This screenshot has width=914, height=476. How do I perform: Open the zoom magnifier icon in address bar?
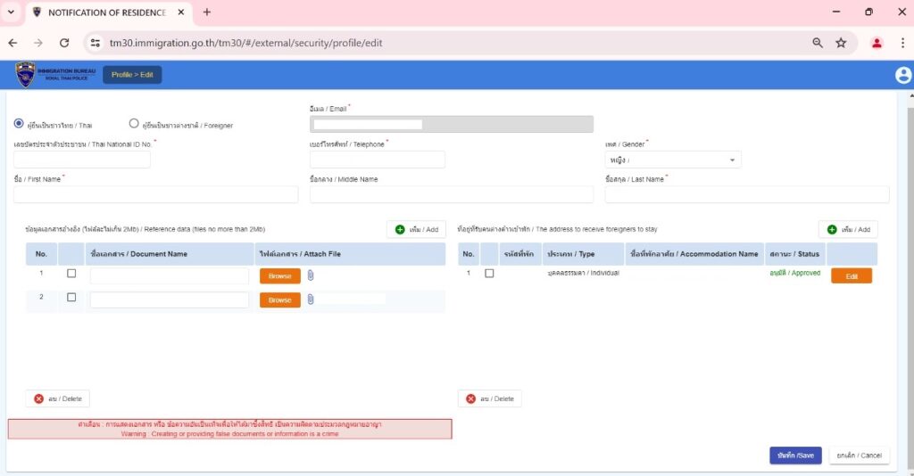[818, 43]
